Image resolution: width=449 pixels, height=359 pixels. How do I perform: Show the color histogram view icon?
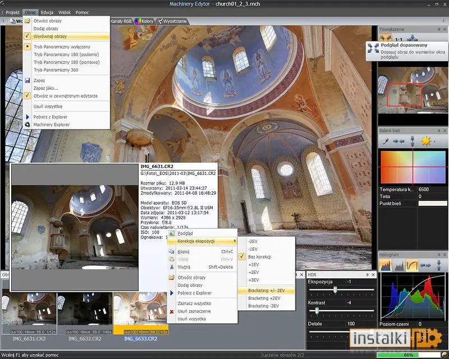coord(386,265)
